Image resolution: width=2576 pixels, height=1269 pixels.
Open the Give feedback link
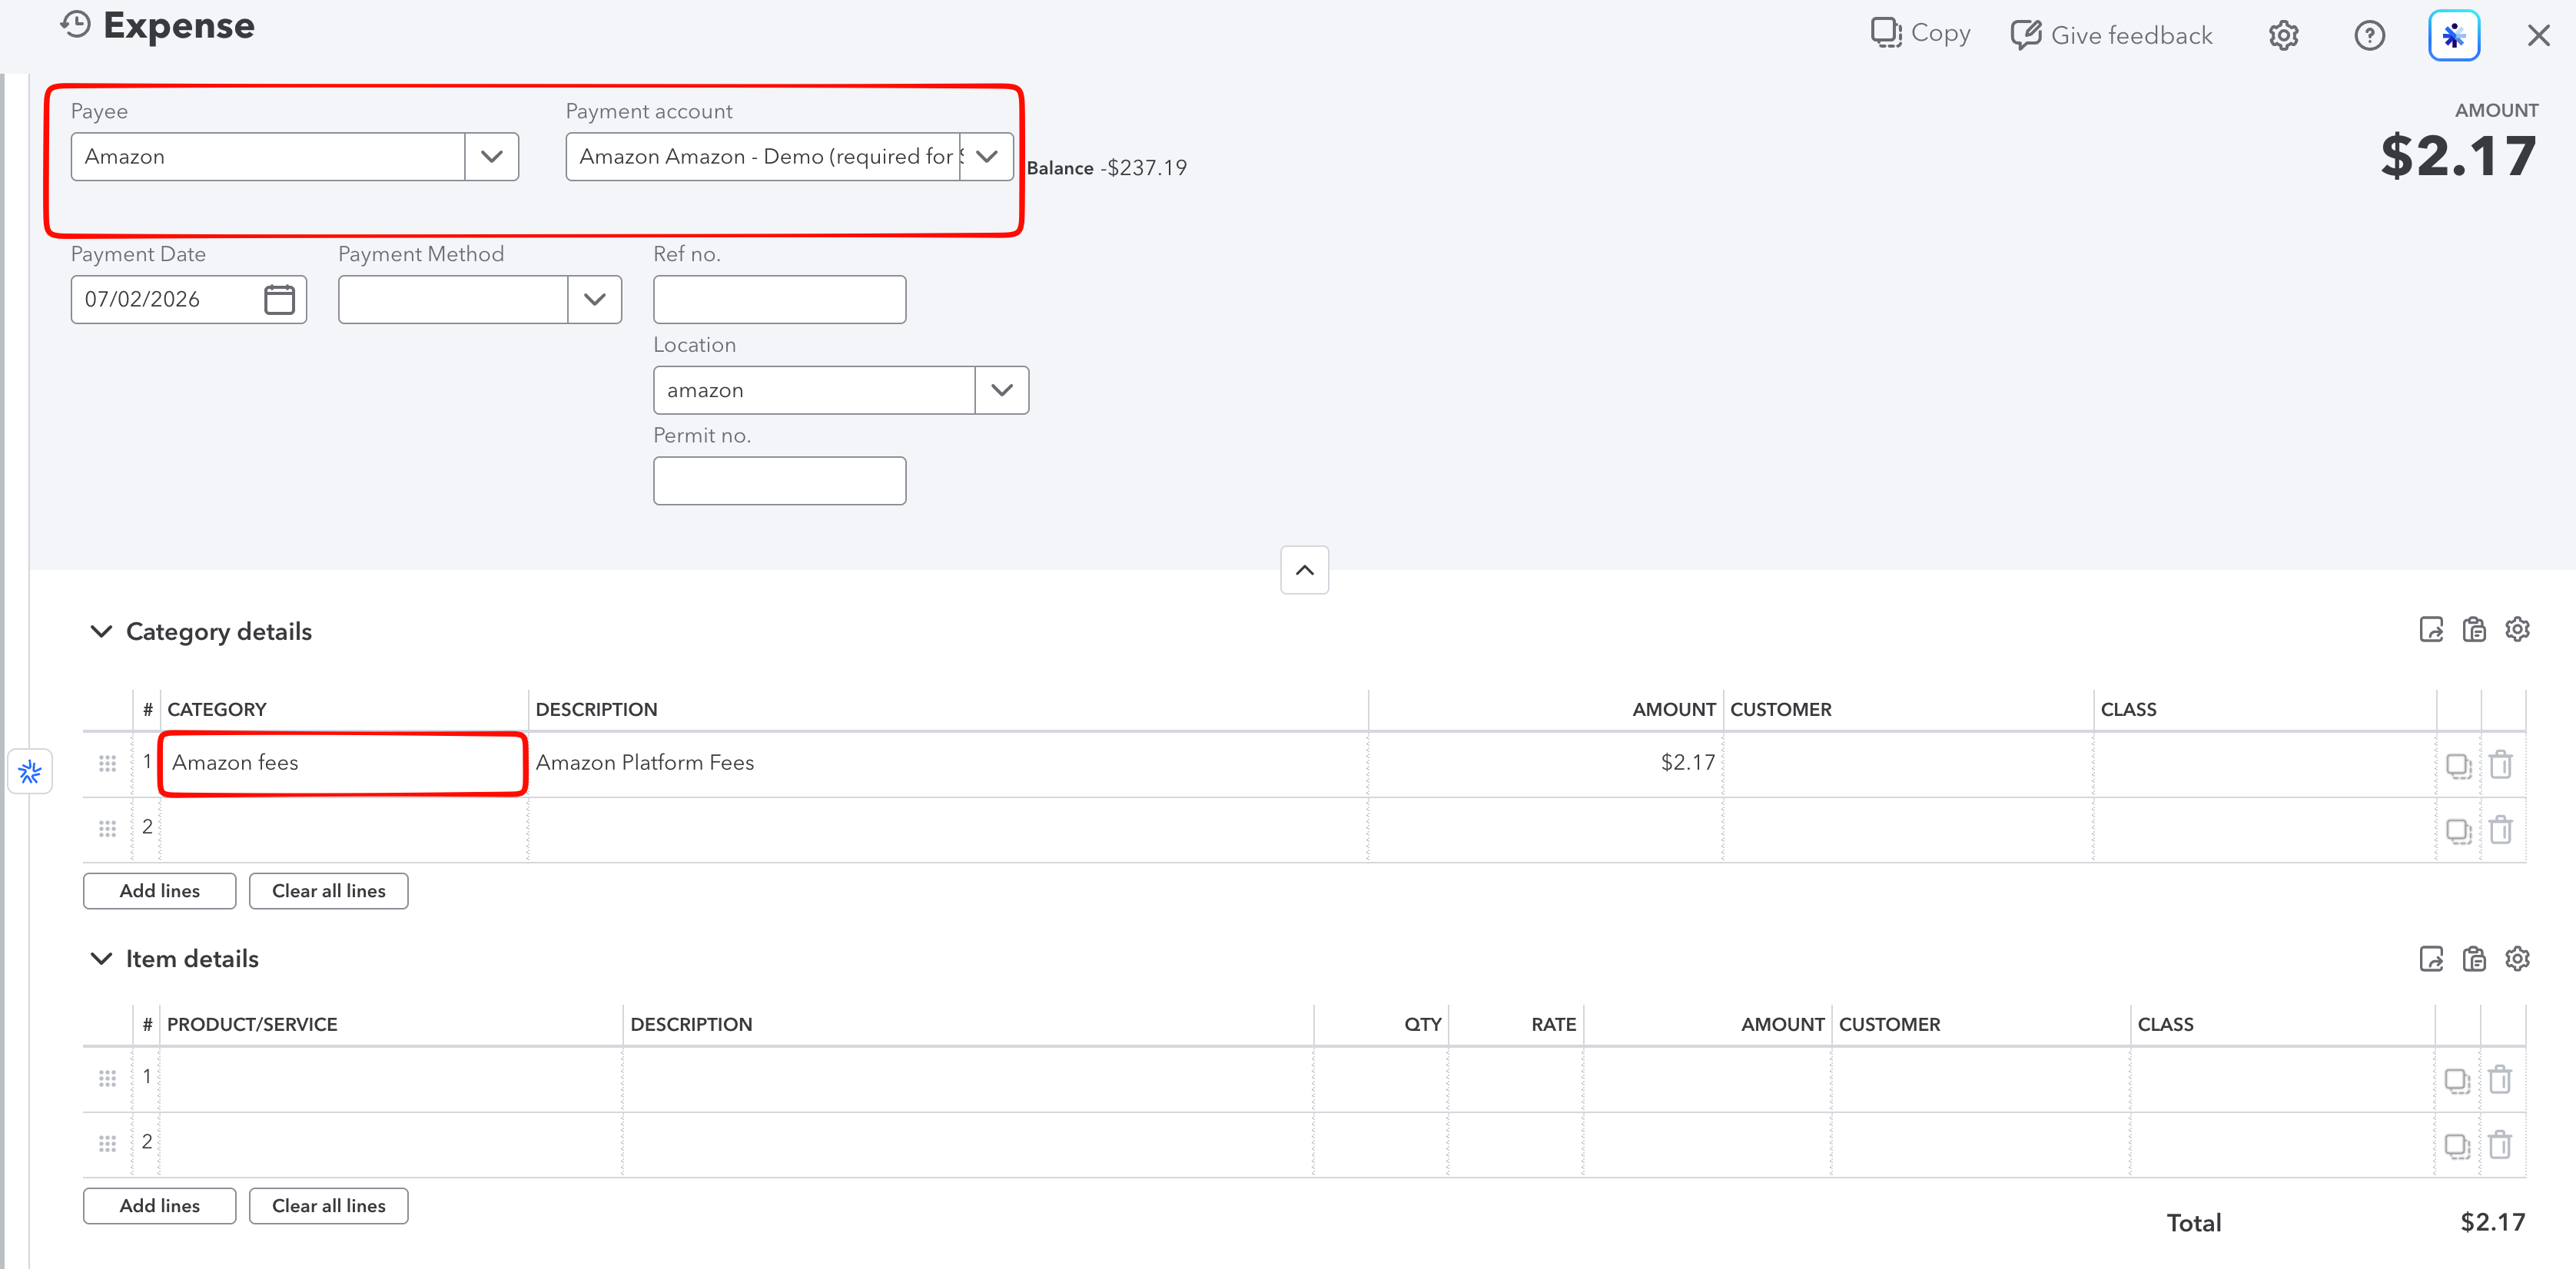pyautogui.click(x=2112, y=35)
